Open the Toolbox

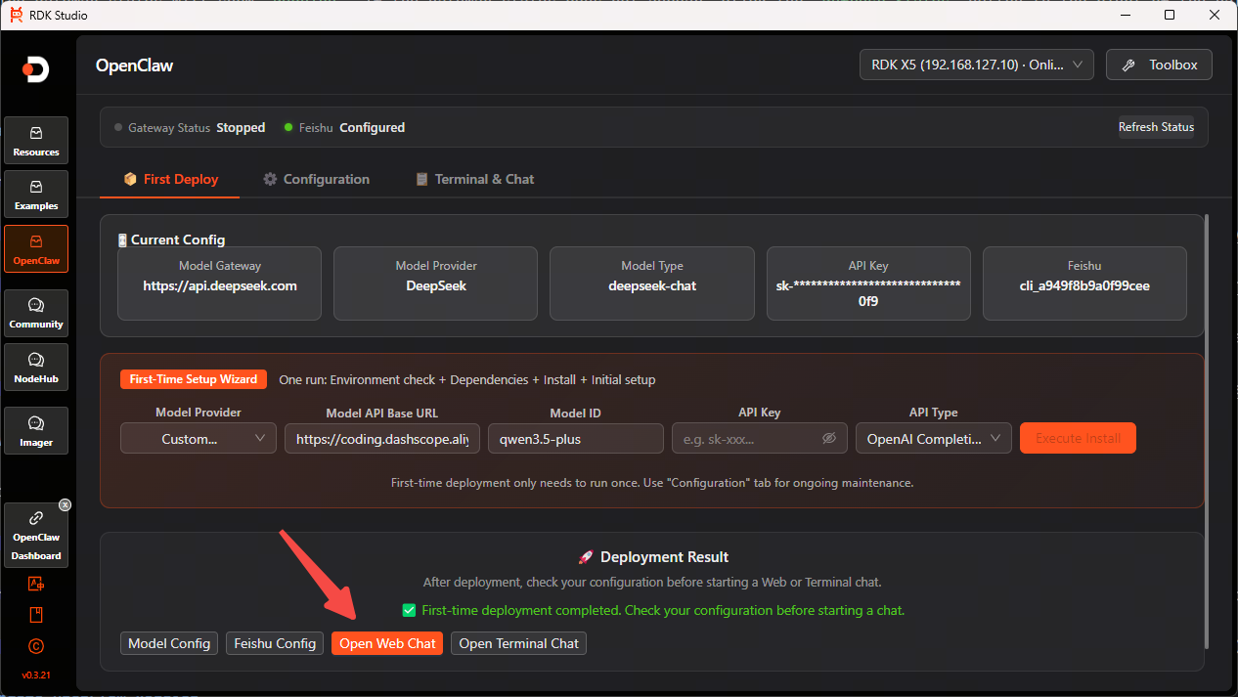coord(1159,65)
